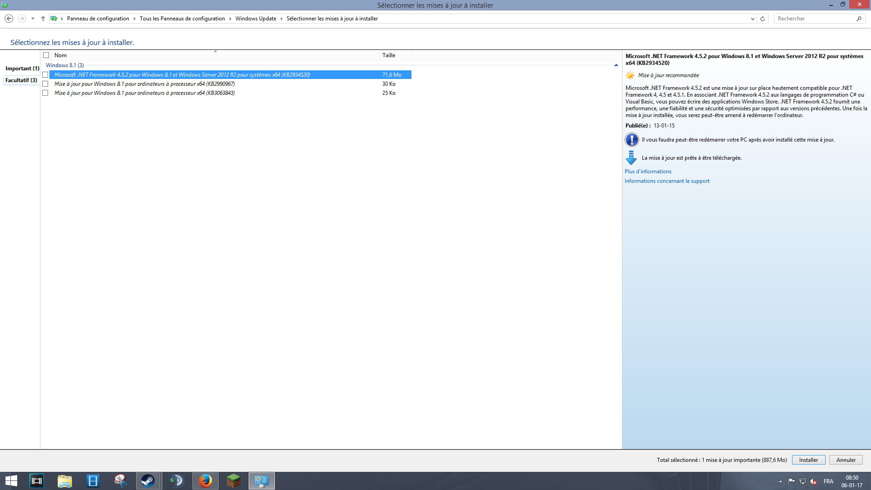Screen dimensions: 871x490
Task: Open Panneau de configuration breadcrumb
Action: (x=98, y=19)
